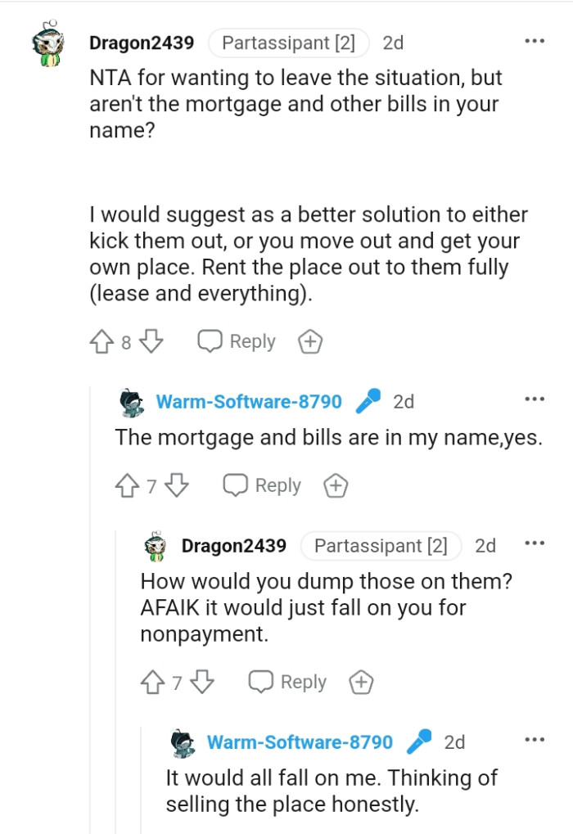Open award menu on the top comment
The image size is (573, 834).
309,341
